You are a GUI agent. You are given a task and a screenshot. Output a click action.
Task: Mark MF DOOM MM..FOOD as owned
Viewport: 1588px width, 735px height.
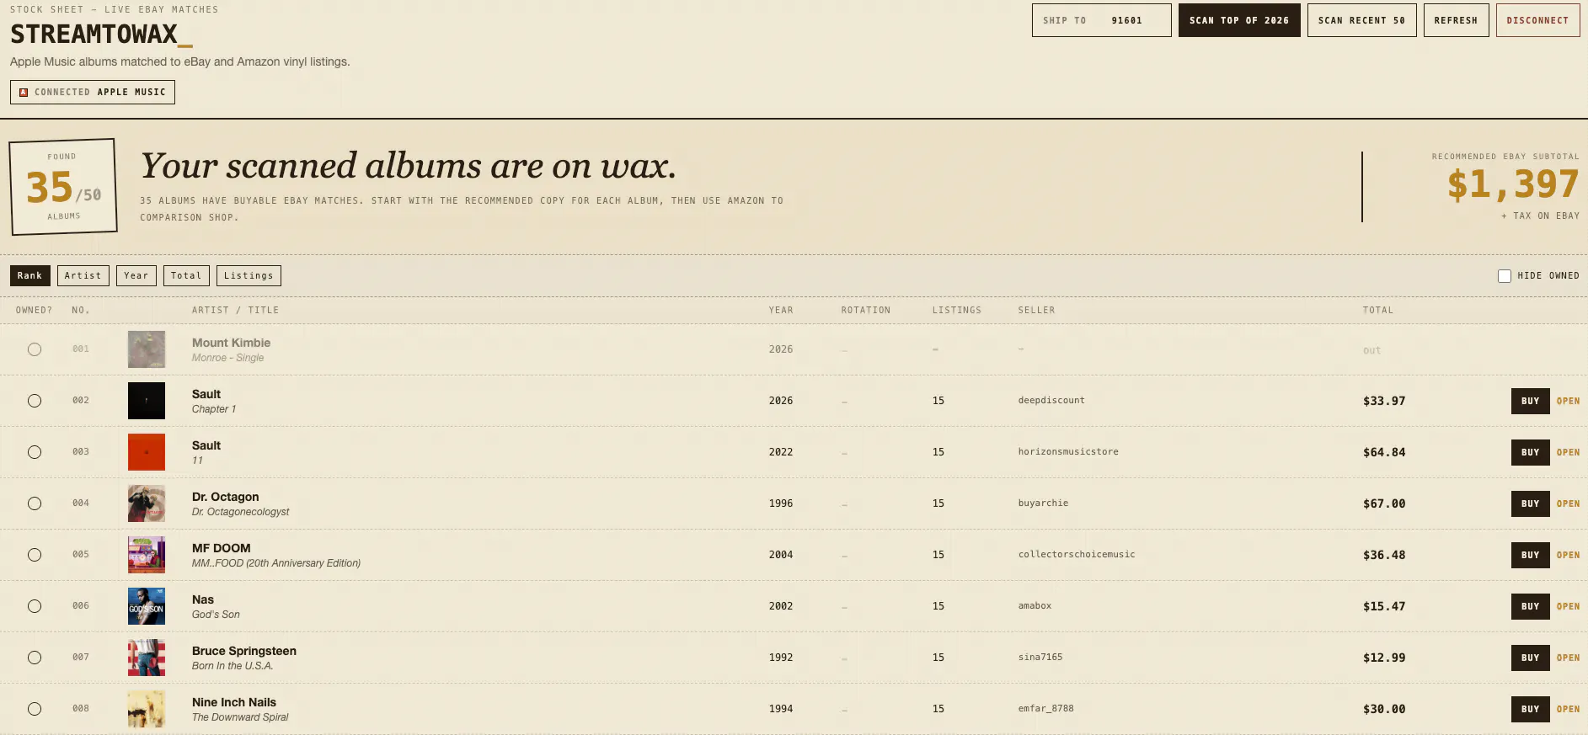click(x=35, y=555)
